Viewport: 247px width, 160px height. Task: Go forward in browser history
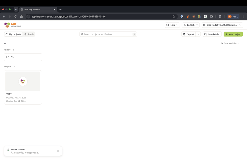pos(10,16)
